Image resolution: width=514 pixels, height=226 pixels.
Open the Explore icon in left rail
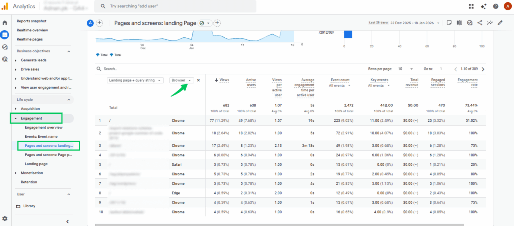pyautogui.click(x=5, y=47)
